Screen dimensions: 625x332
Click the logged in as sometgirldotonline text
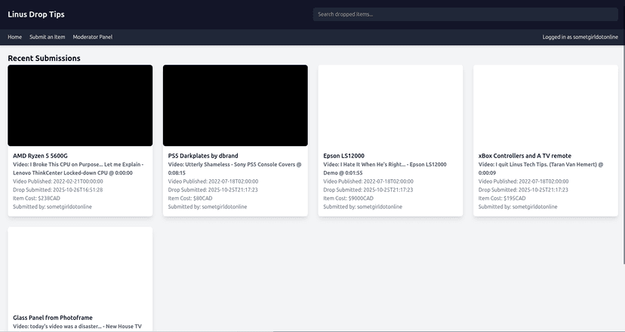(580, 37)
